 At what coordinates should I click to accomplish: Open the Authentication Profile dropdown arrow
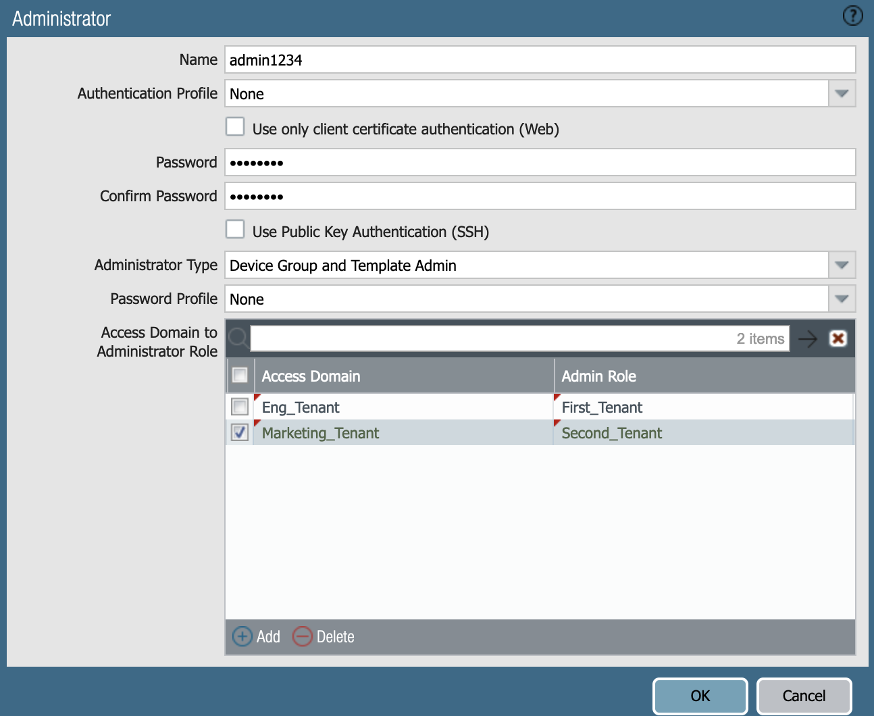pyautogui.click(x=842, y=93)
